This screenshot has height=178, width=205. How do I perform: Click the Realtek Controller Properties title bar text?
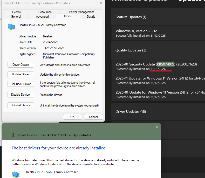pyautogui.click(x=37, y=3)
